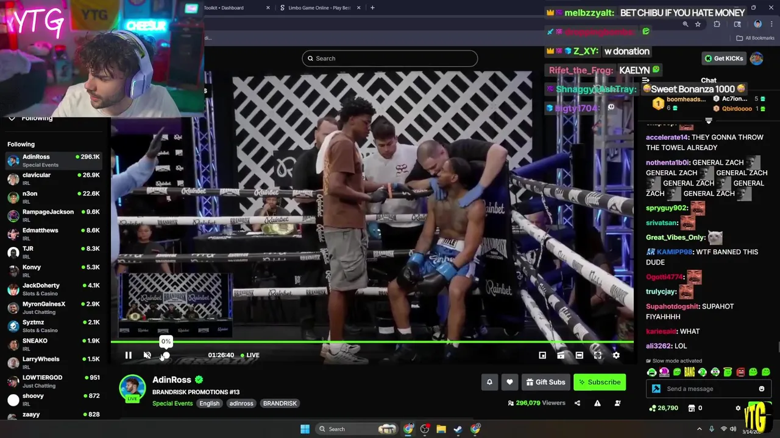The height and width of the screenshot is (438, 780).
Task: Open shoovy channel in sidebar
Action: (55, 400)
